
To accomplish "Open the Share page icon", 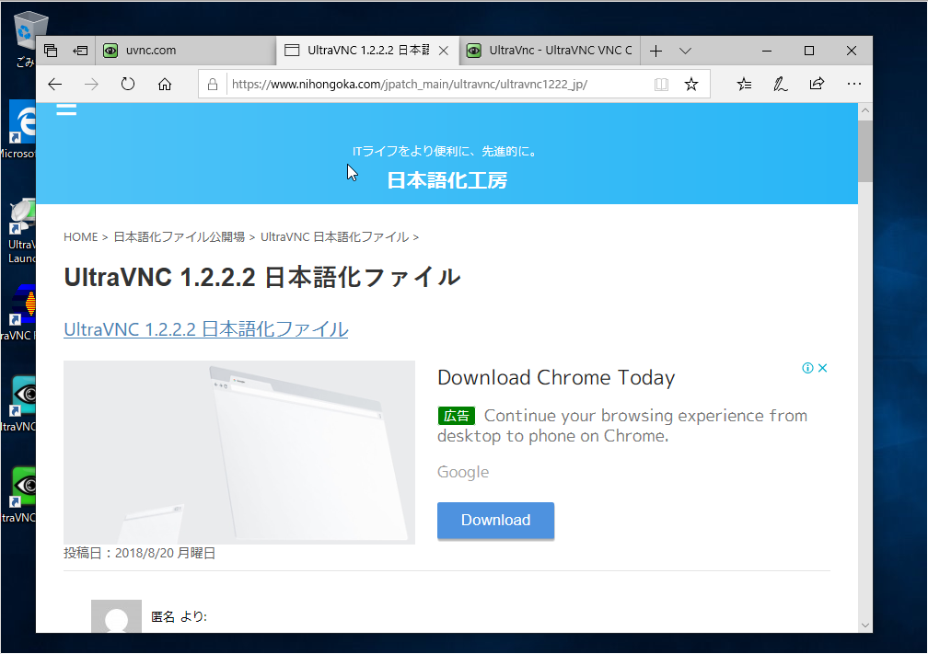I will click(817, 85).
